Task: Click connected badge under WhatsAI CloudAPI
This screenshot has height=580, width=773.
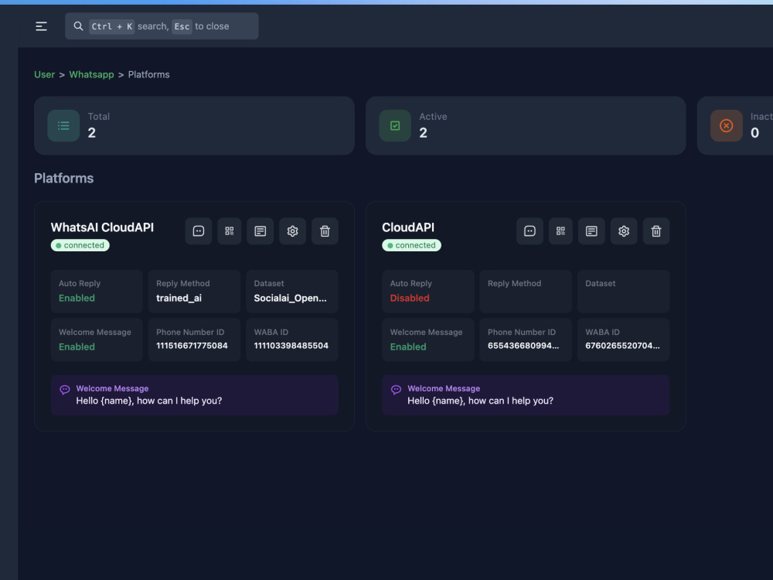Action: click(80, 245)
